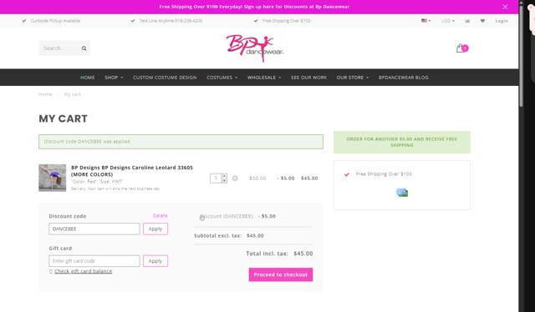Click Curbside Pickup Available text
Screen dimensions: 535x312
pyautogui.click(x=56, y=21)
